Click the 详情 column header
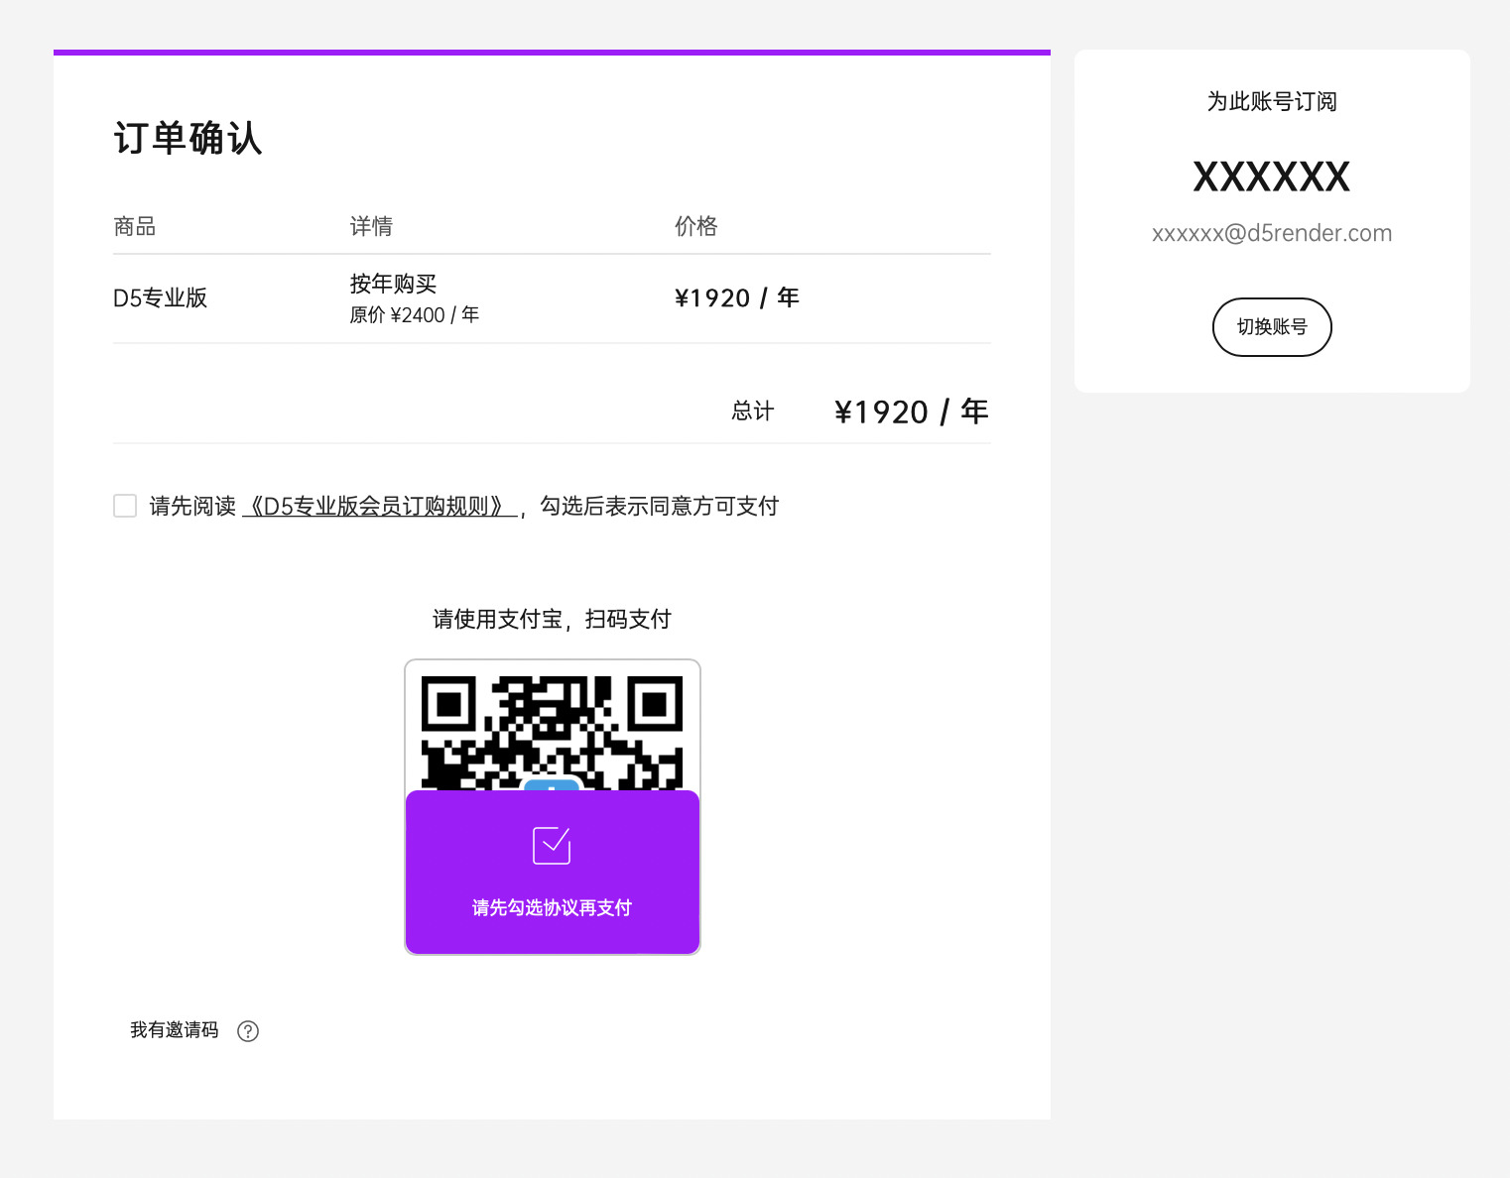1510x1178 pixels. (371, 227)
